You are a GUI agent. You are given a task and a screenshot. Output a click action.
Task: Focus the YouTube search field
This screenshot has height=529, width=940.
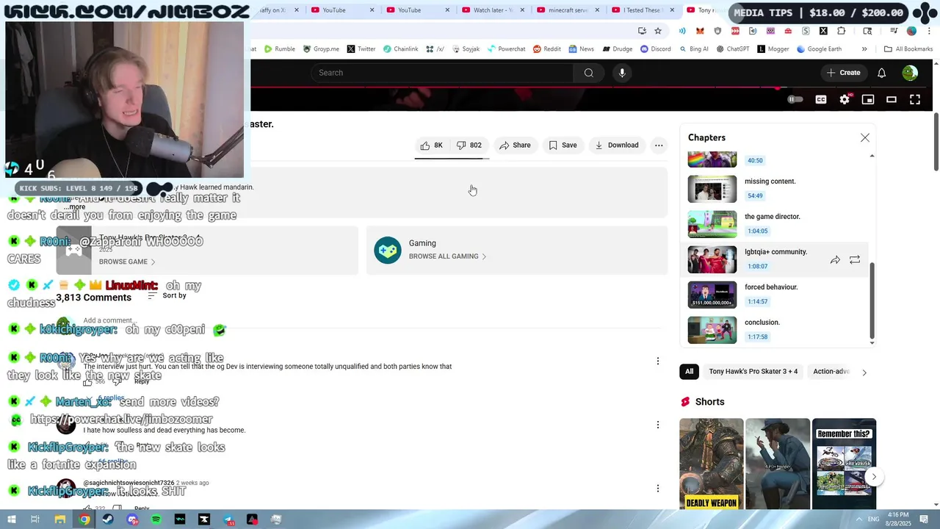[442, 73]
